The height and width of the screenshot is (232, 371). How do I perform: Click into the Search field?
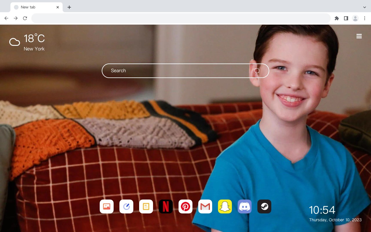pos(185,71)
